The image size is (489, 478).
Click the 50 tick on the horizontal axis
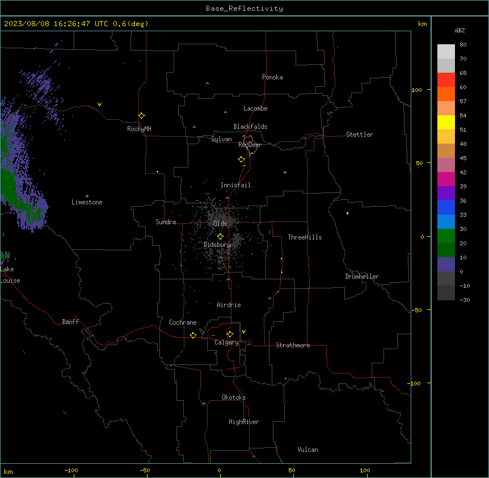292,470
